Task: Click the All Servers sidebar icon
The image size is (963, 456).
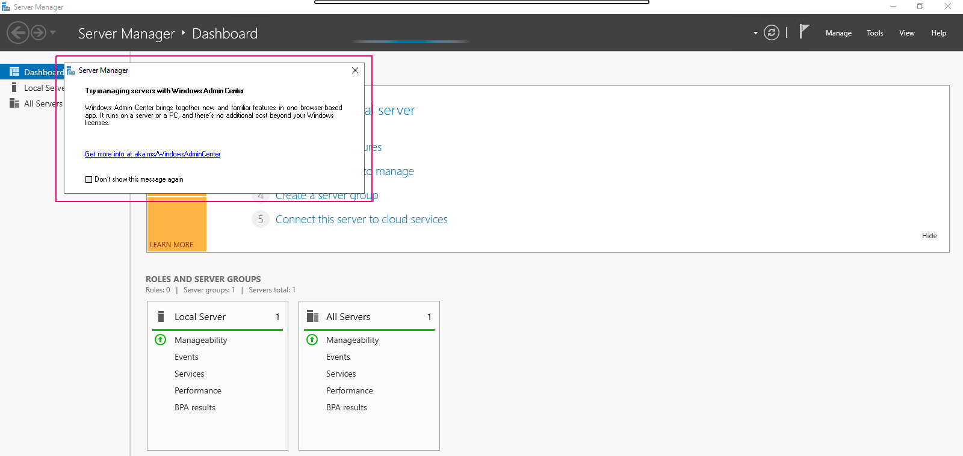Action: (x=14, y=103)
